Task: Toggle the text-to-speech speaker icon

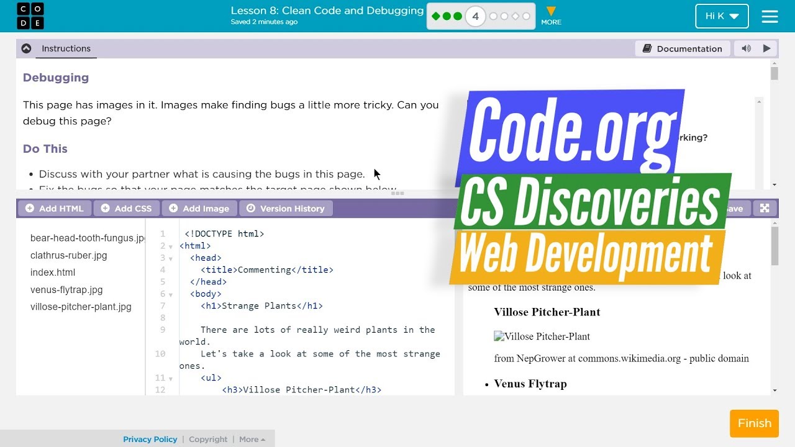Action: point(746,48)
